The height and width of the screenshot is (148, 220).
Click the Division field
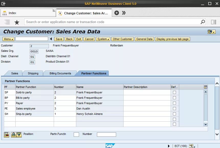(x=32, y=62)
